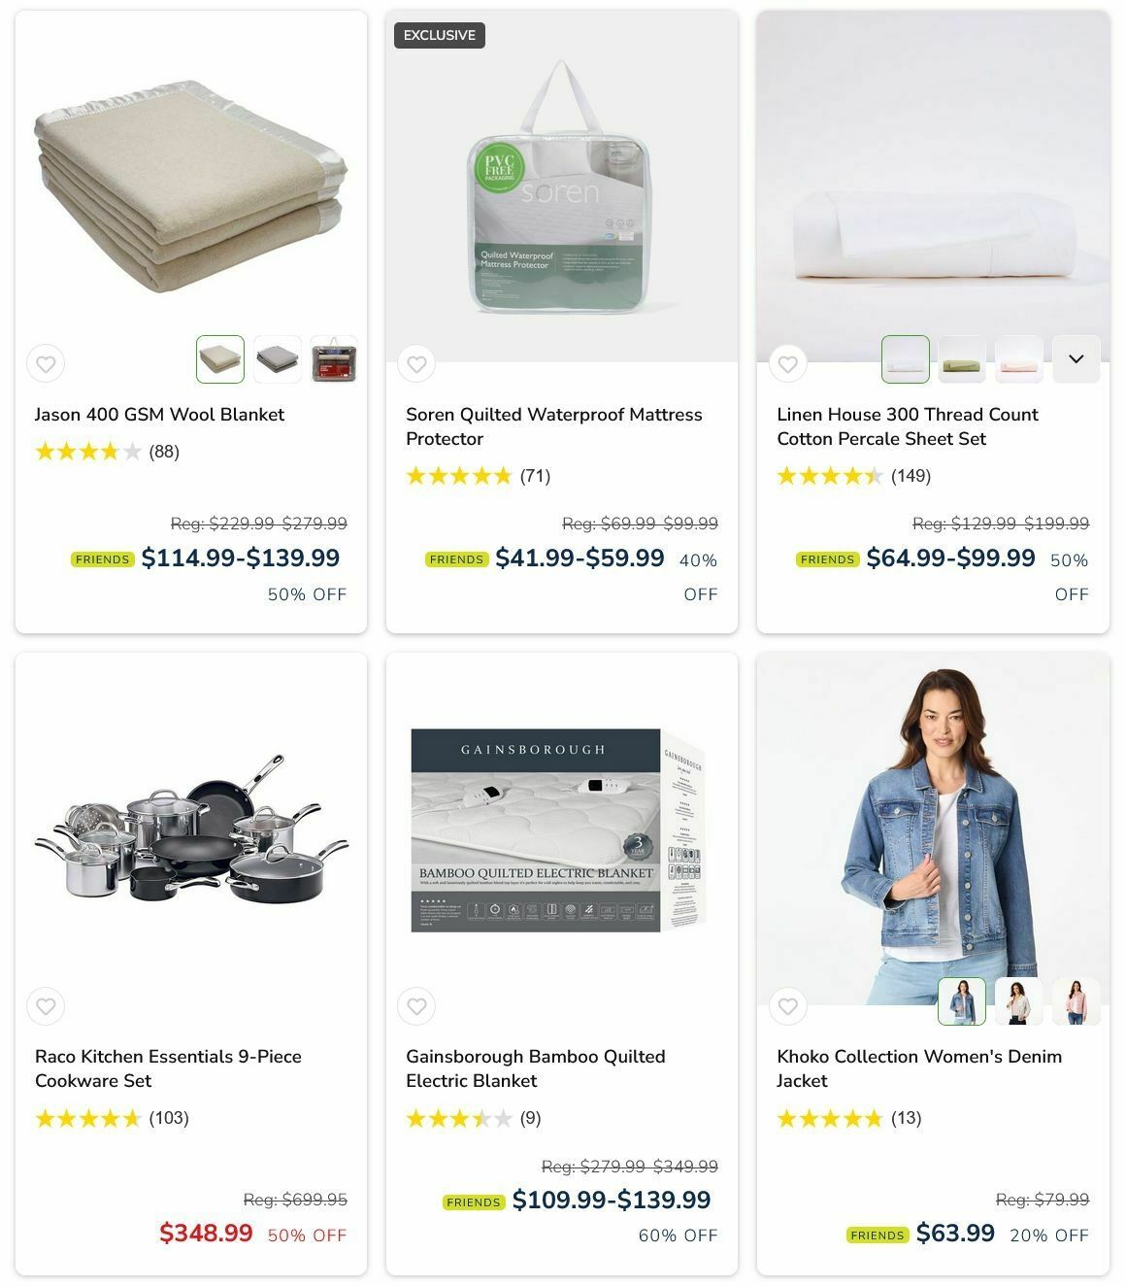1126x1286 pixels.
Task: Expand more Linen House color options
Action: (x=1076, y=359)
